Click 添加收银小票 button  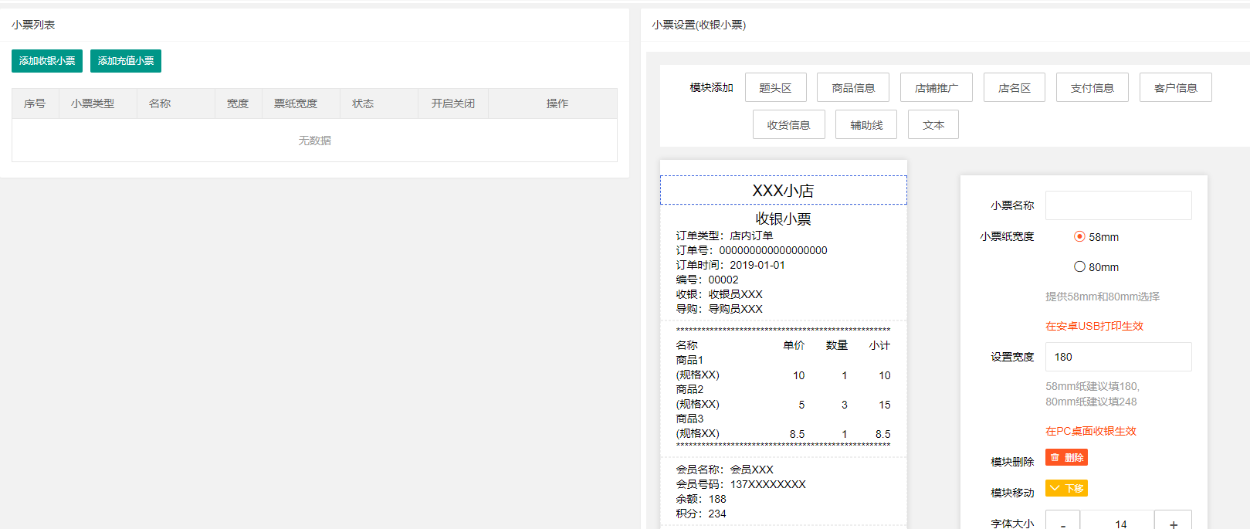pos(47,61)
